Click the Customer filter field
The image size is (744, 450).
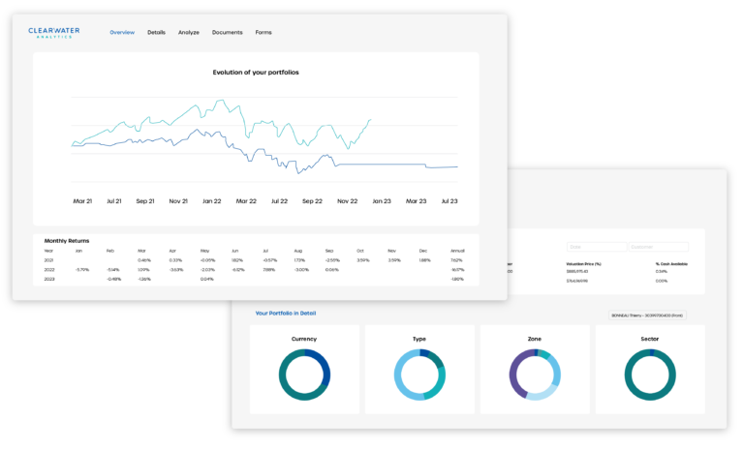click(659, 247)
